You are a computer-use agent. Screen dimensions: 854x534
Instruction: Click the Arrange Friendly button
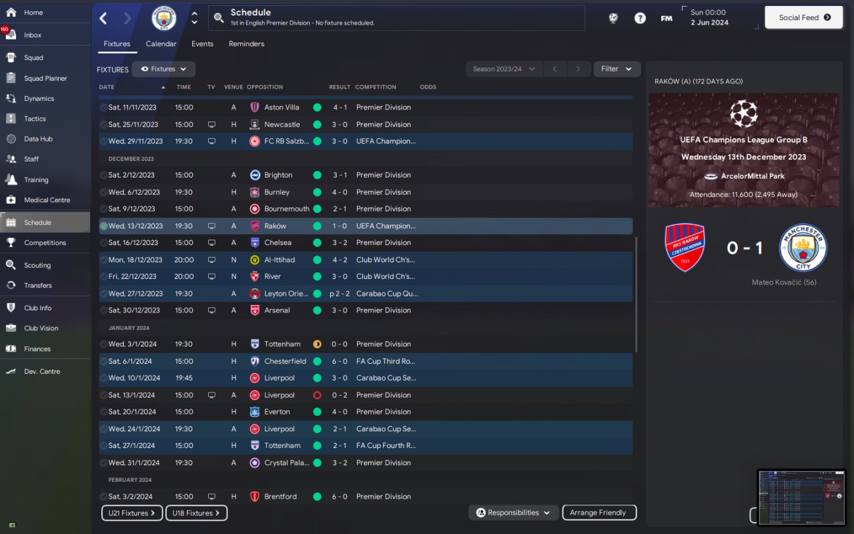pyautogui.click(x=598, y=513)
